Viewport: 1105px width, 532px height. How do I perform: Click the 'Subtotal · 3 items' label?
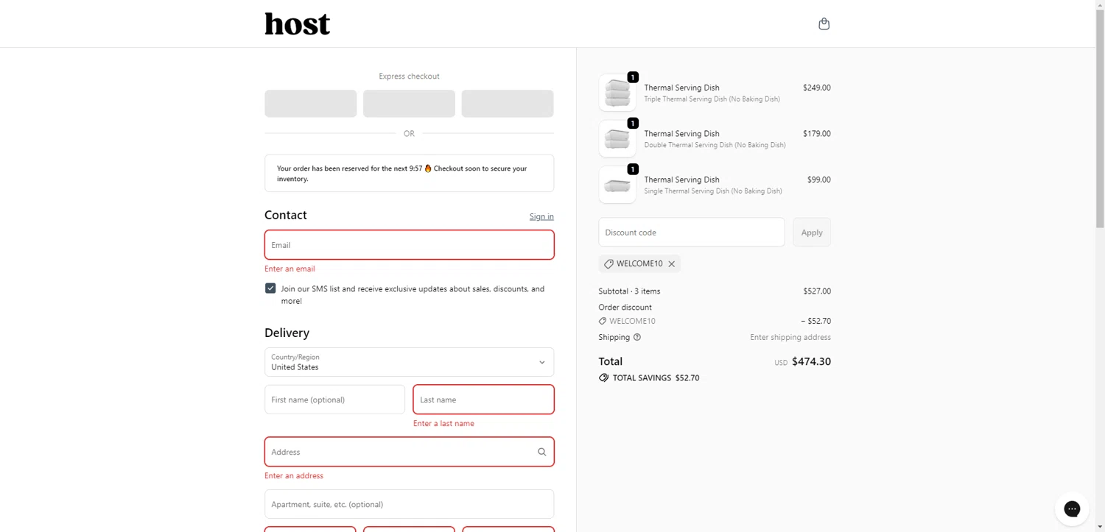click(x=629, y=291)
